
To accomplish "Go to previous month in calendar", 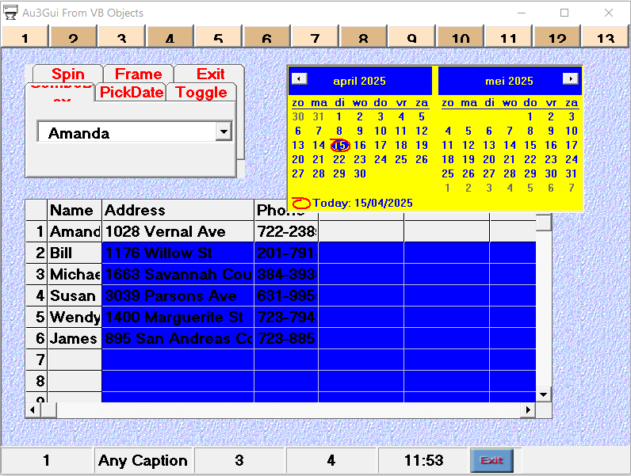I will [x=299, y=78].
